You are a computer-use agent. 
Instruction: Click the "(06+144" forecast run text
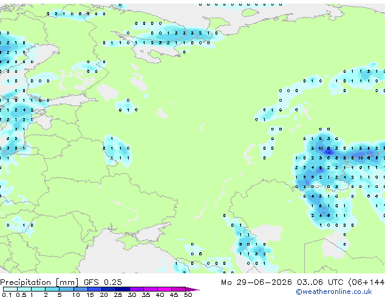pos(366,282)
